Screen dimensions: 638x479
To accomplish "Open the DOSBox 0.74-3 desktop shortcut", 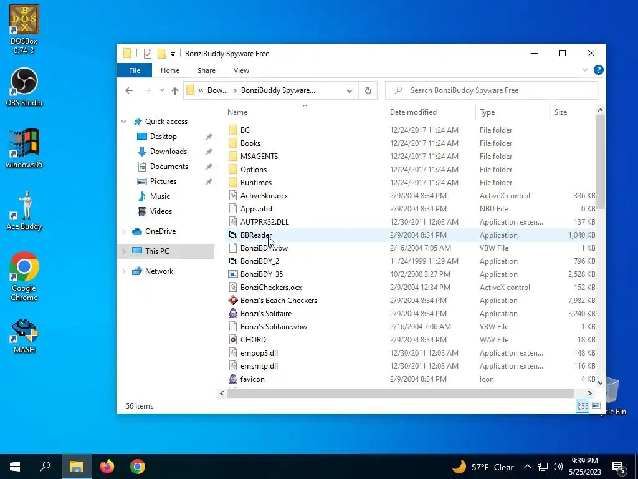I will pos(24,29).
